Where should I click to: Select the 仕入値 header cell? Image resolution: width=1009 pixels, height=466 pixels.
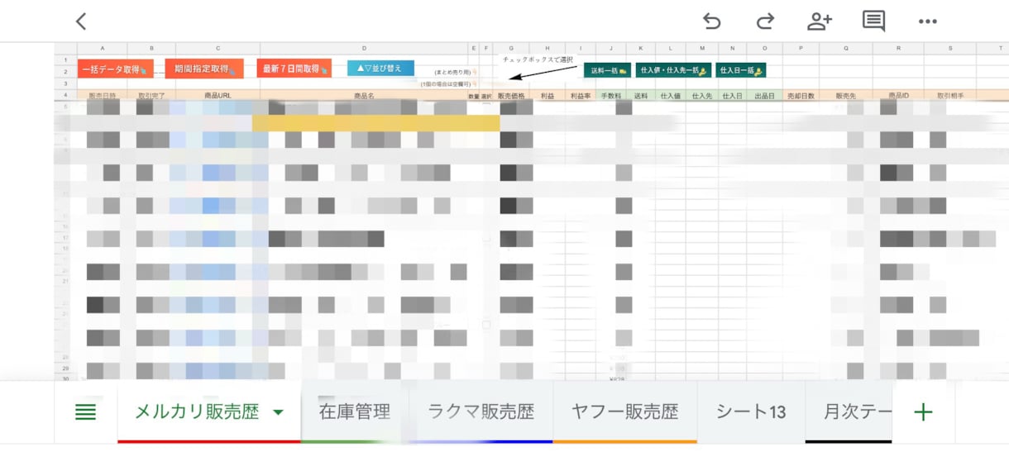tap(671, 96)
